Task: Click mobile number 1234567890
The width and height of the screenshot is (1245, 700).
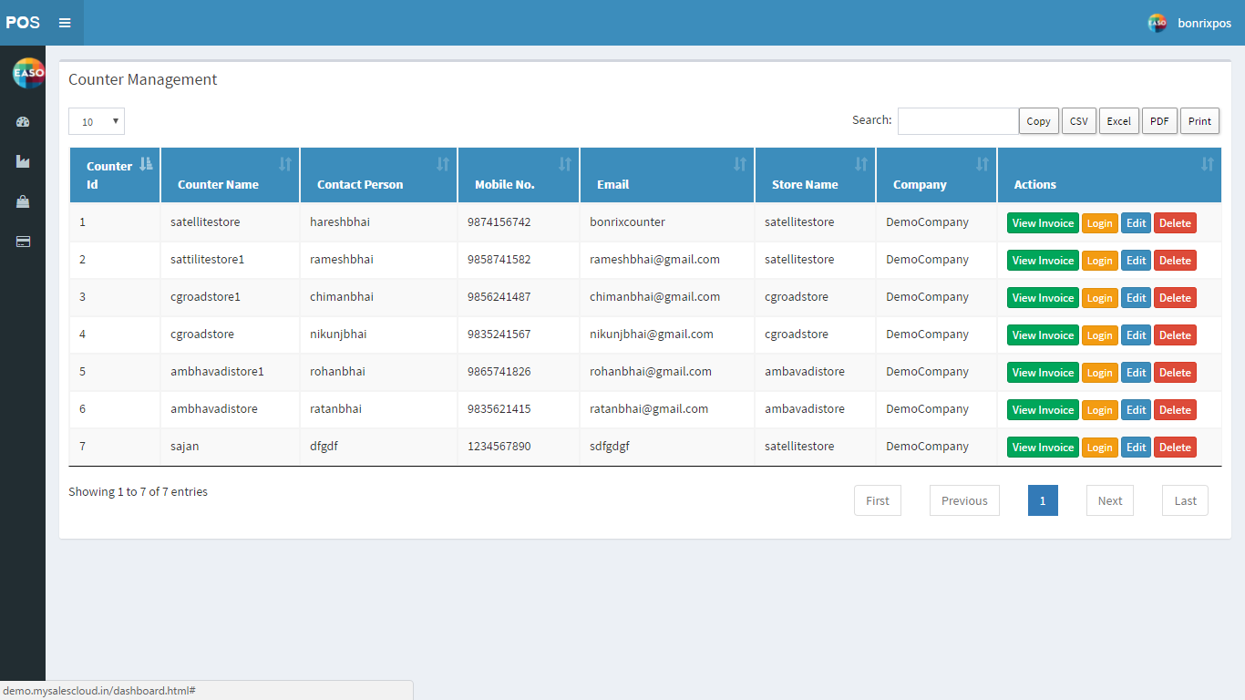Action: click(499, 447)
